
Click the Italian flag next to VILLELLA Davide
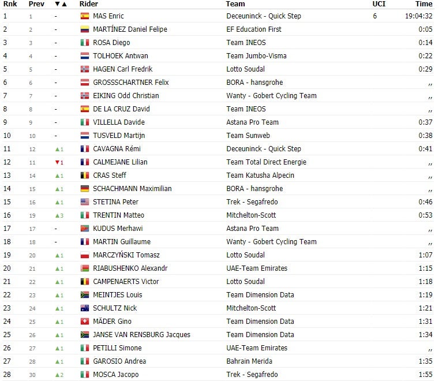click(x=84, y=122)
